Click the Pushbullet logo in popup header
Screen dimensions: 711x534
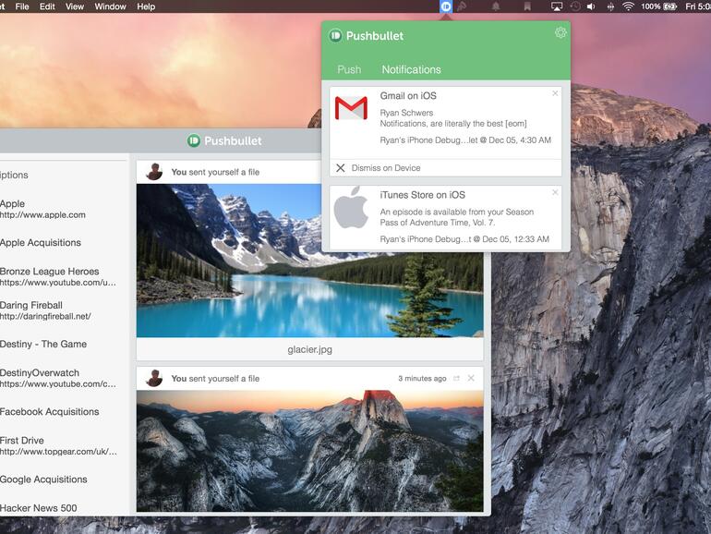[x=335, y=35]
